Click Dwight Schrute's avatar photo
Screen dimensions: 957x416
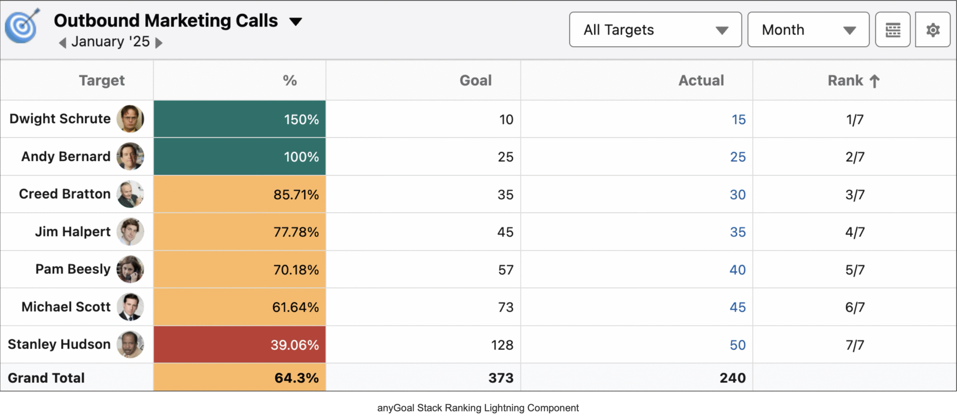(130, 119)
